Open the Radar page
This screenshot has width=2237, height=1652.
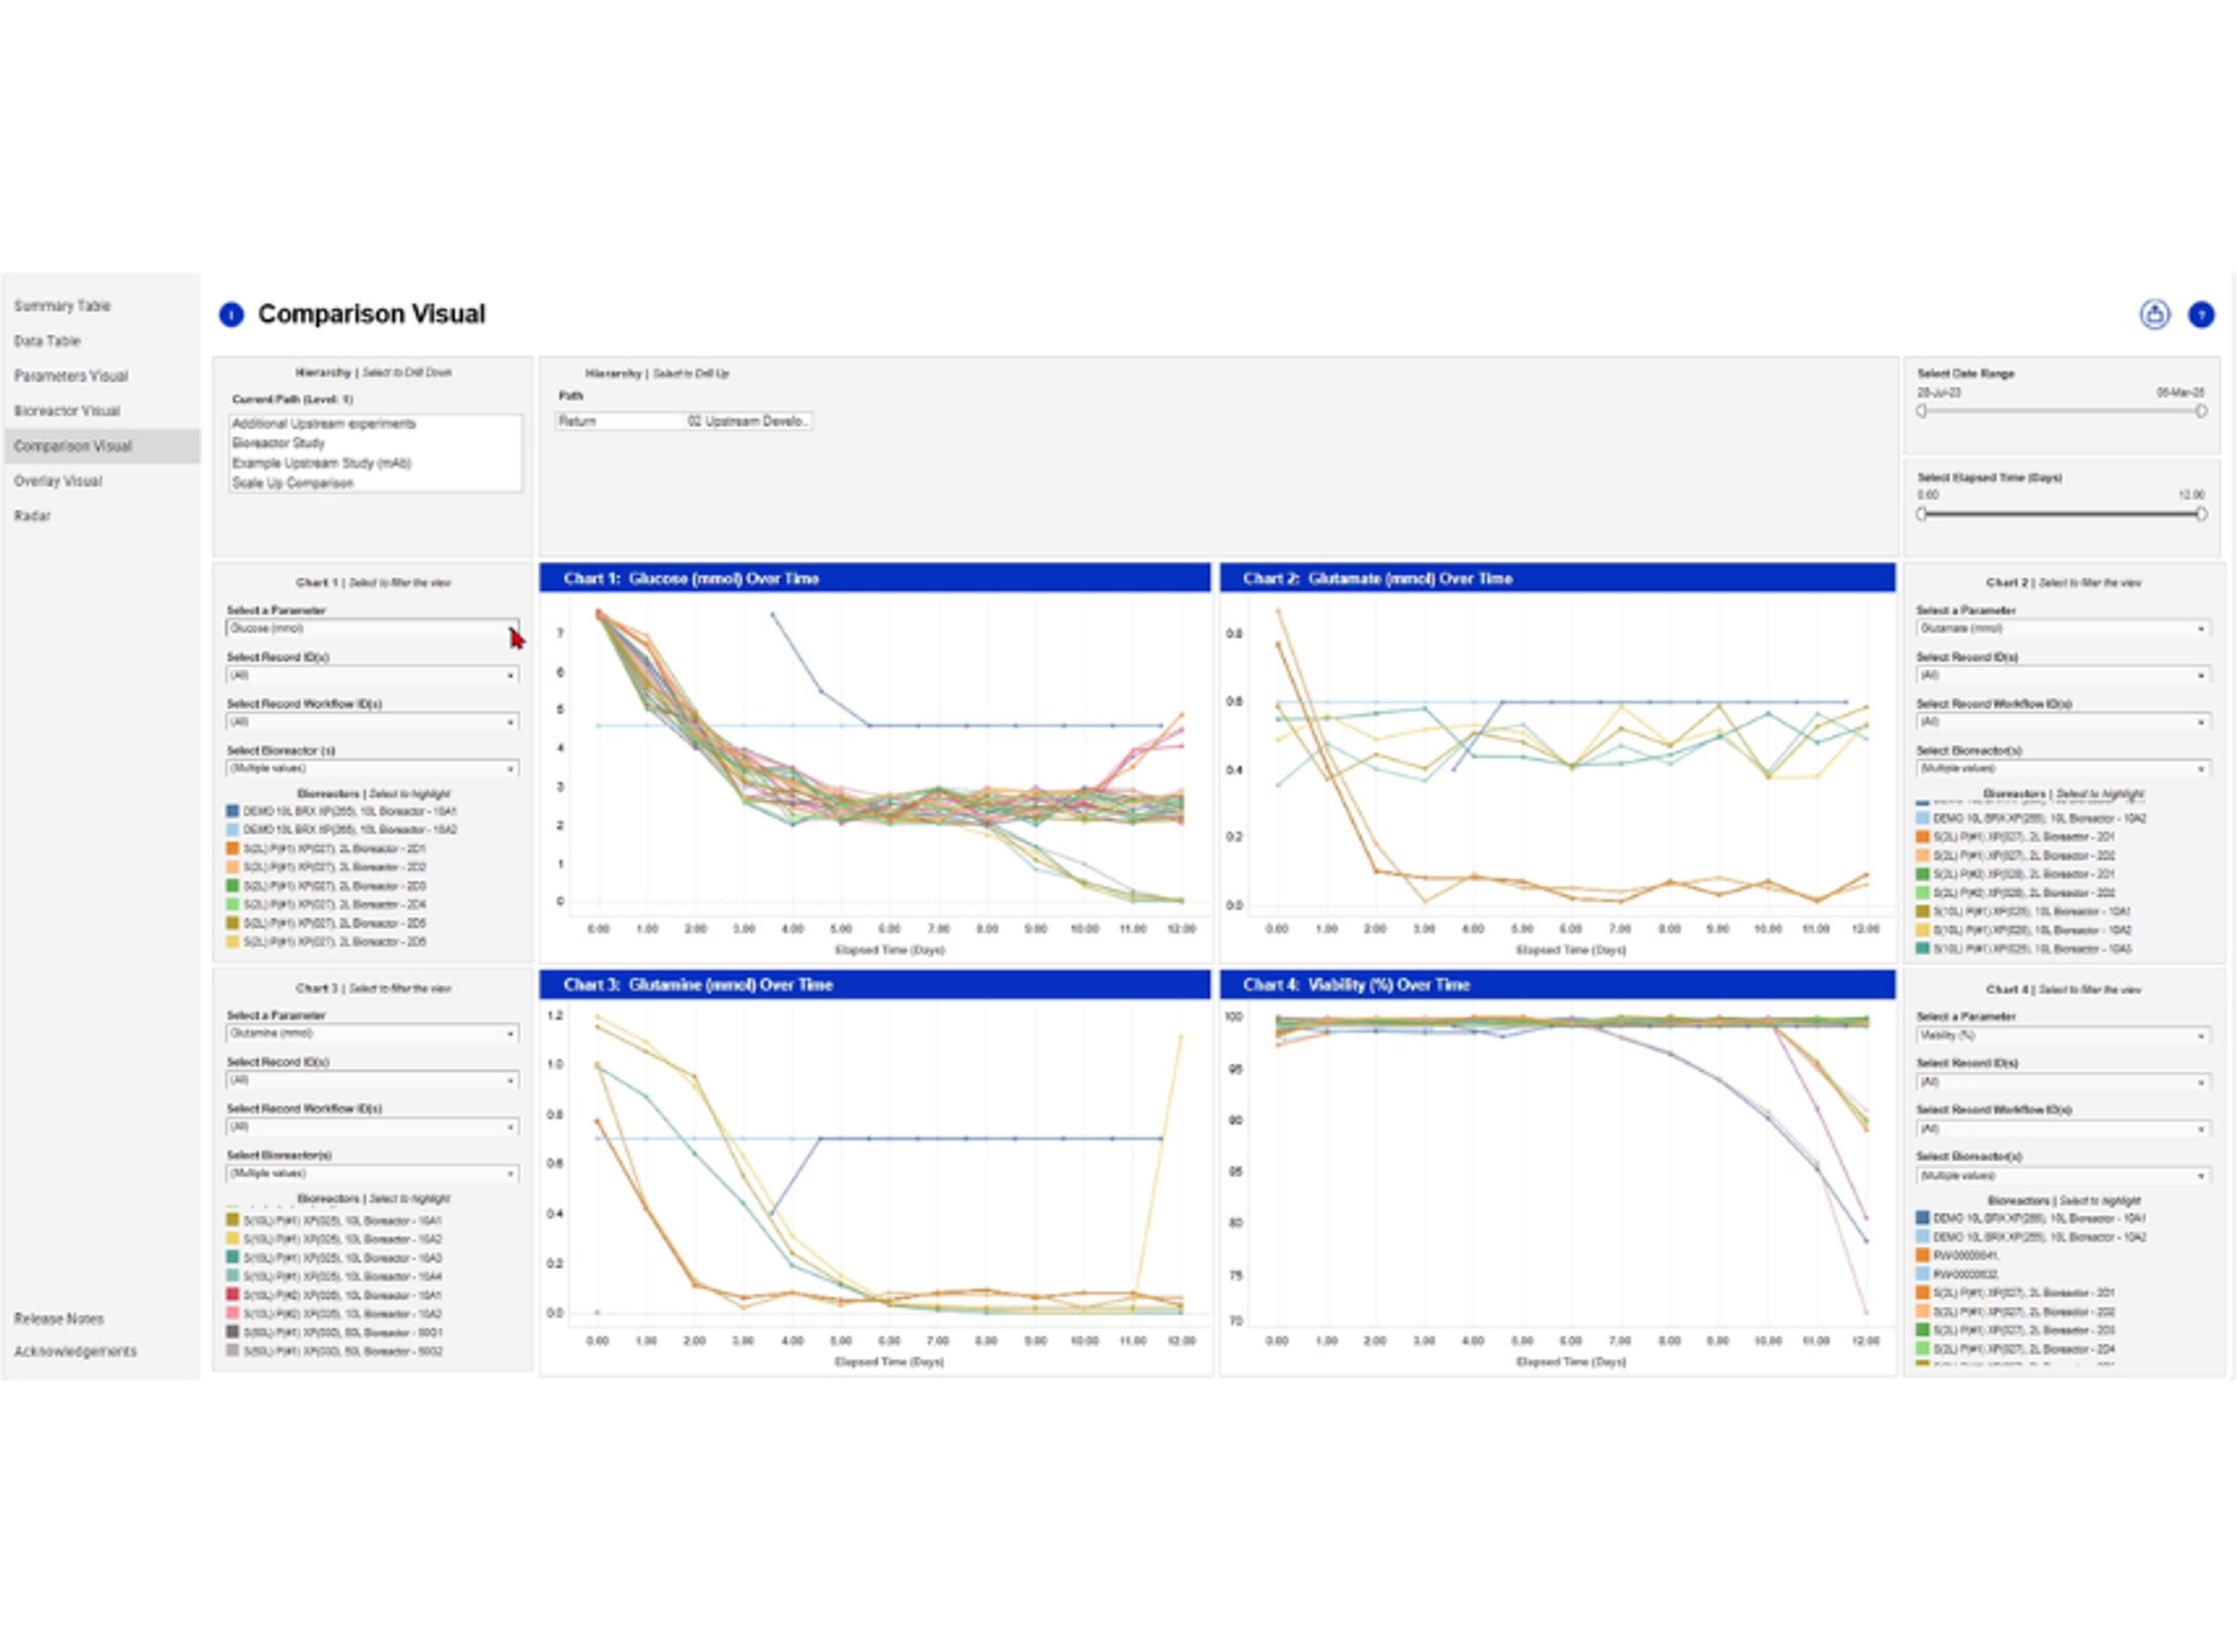click(32, 516)
